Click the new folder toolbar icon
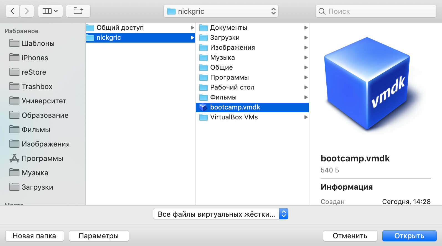The height and width of the screenshot is (246, 442). (78, 11)
